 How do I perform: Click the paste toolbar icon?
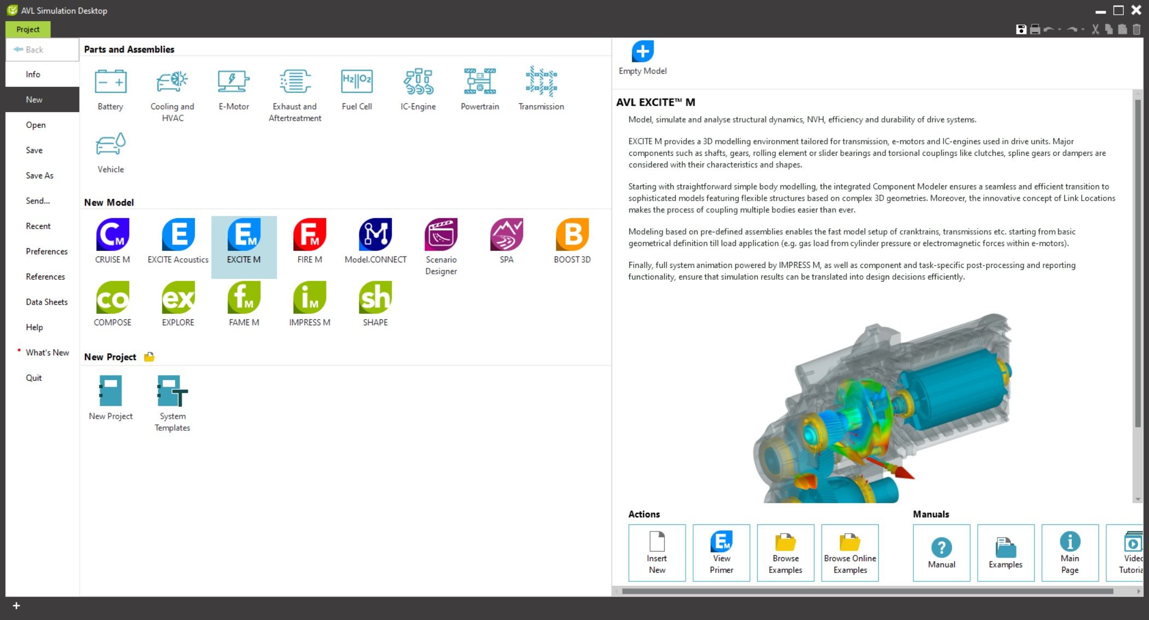coord(1122,30)
